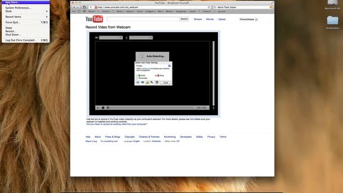Click the YouTube address bar URL
This screenshot has height=193, width=343.
coord(118,7)
